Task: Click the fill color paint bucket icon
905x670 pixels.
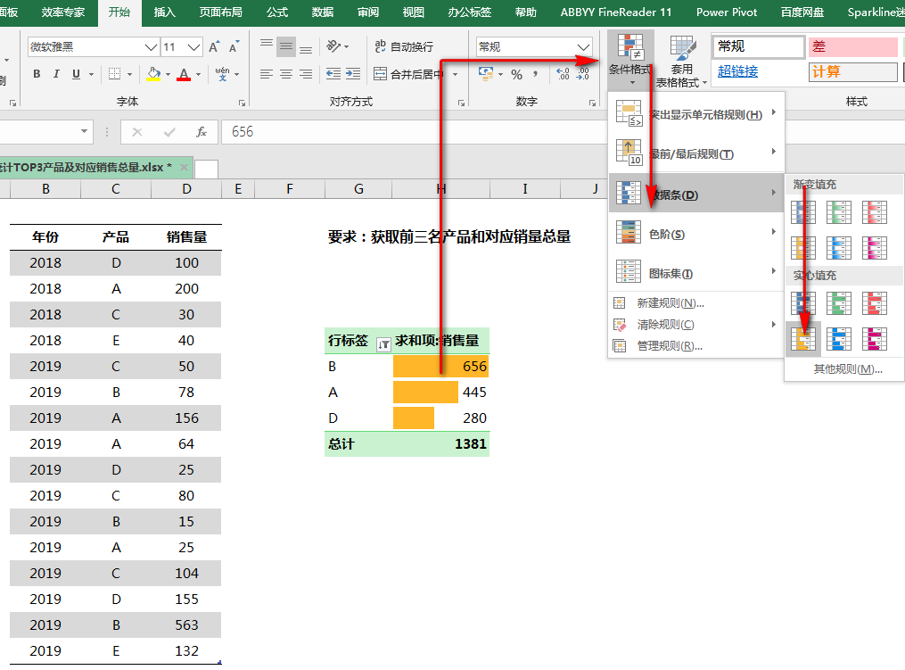Action: (153, 74)
